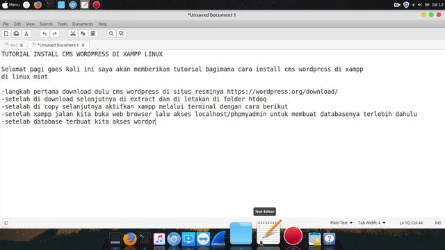Image resolution: width=445 pixels, height=250 pixels.
Task: Click the line mentioning localhost/phpmyadmin
Action: tap(209, 114)
